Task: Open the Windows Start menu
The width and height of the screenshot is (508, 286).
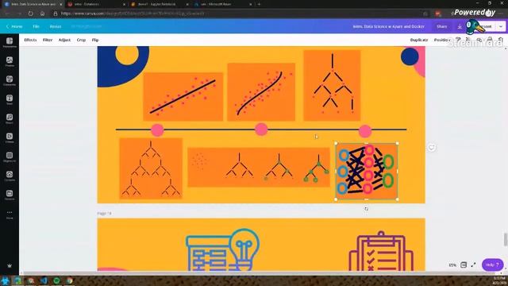Action: pyautogui.click(x=6, y=280)
